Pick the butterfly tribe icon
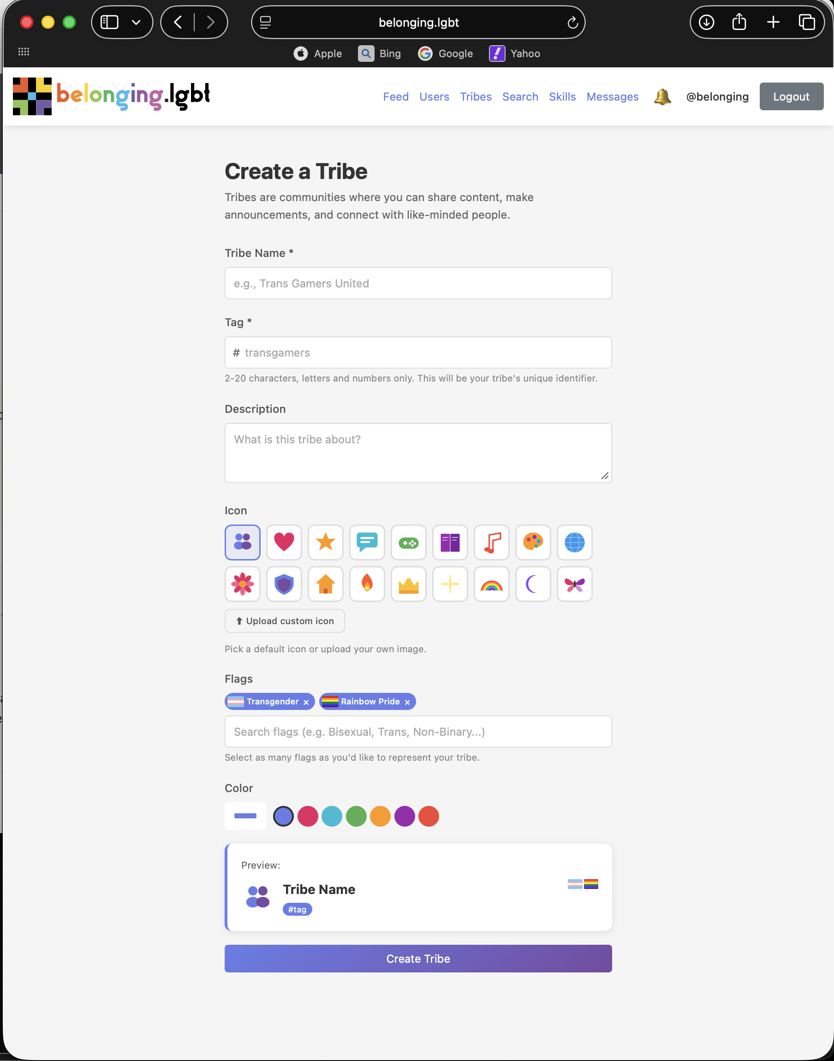The width and height of the screenshot is (834, 1061). click(x=574, y=584)
